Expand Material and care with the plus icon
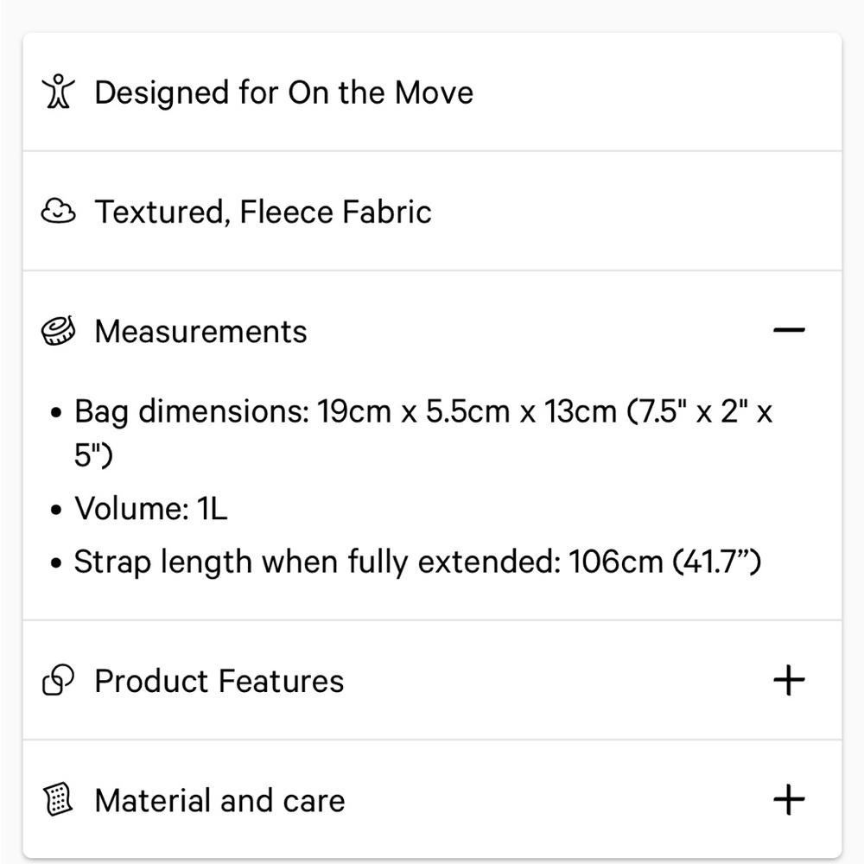The image size is (864, 864). point(789,799)
